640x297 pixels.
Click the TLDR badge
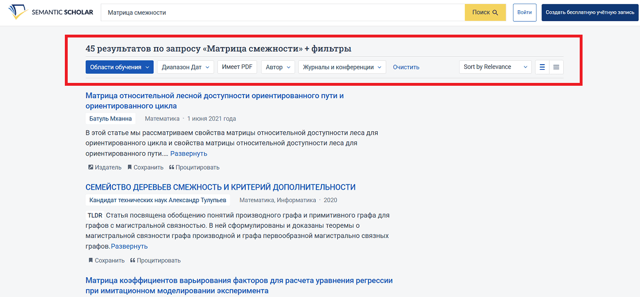tap(95, 216)
